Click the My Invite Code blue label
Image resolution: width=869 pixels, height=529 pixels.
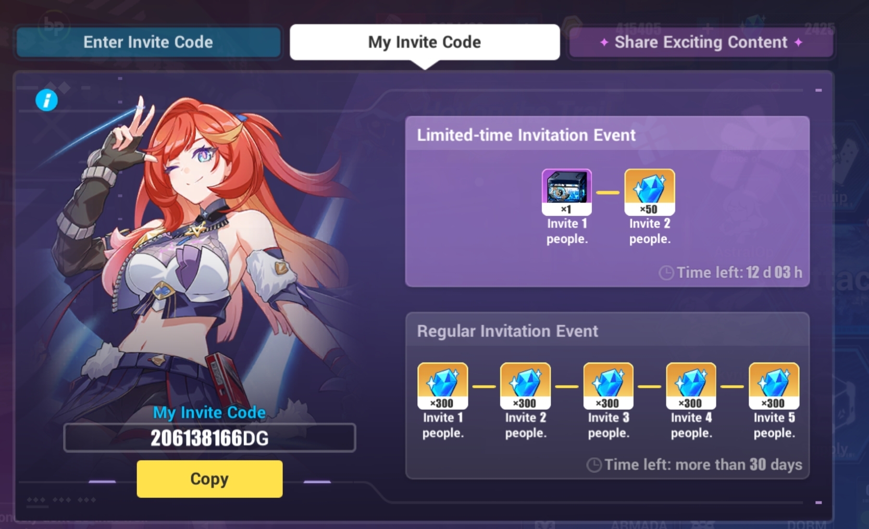(x=209, y=412)
